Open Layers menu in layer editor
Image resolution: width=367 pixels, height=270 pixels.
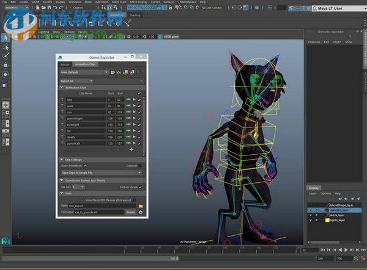[x=313, y=194]
